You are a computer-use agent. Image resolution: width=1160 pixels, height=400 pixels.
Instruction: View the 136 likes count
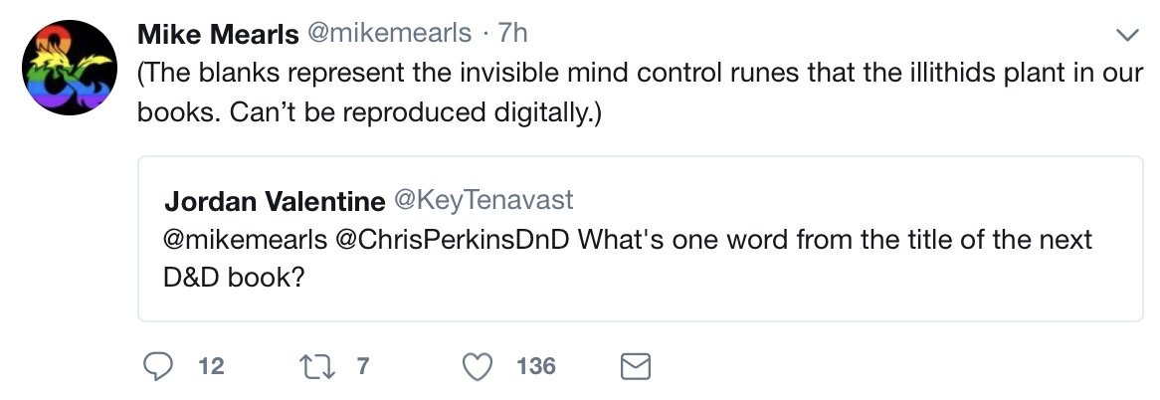(x=535, y=366)
